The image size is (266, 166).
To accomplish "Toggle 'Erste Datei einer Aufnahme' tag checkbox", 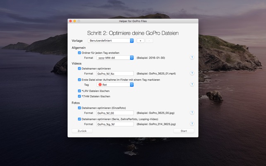I will (x=79, y=80).
